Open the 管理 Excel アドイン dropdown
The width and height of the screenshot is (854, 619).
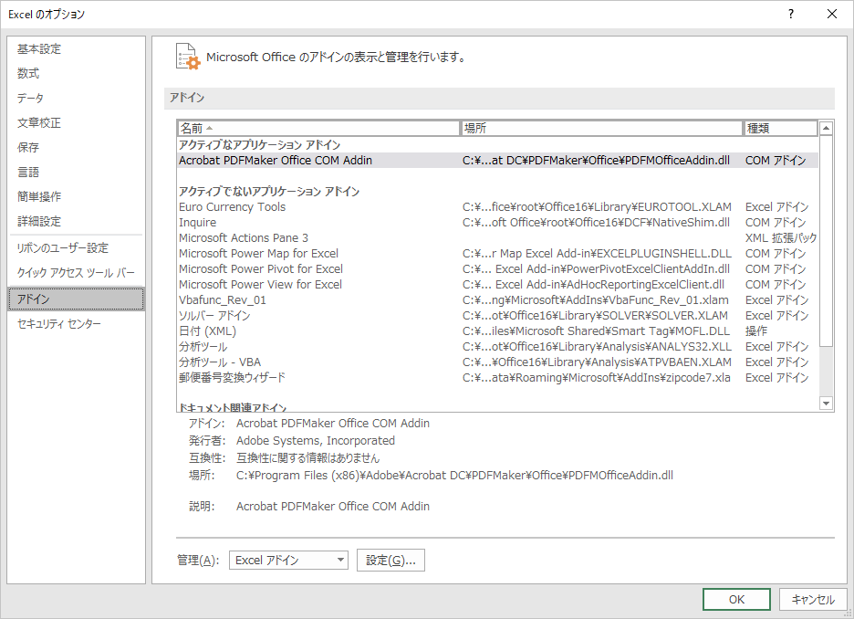pos(288,561)
